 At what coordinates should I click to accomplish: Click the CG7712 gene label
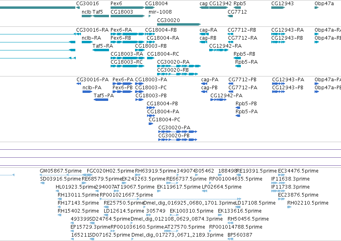[237, 12]
